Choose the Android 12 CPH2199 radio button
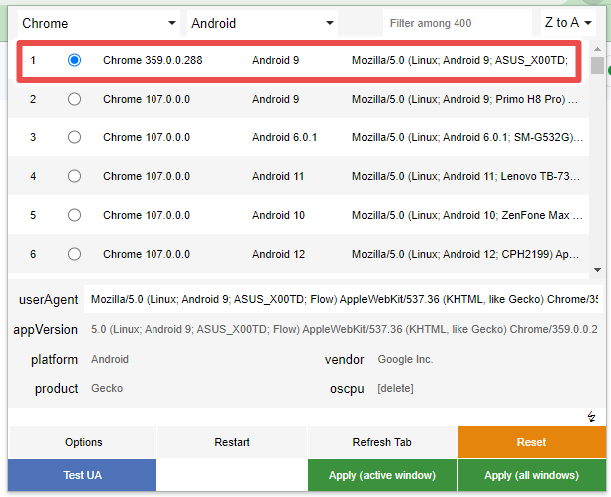The width and height of the screenshot is (611, 497). (74, 254)
